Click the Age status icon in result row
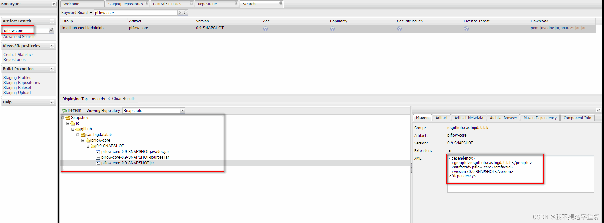Image resolution: width=604 pixels, height=223 pixels. [266, 29]
